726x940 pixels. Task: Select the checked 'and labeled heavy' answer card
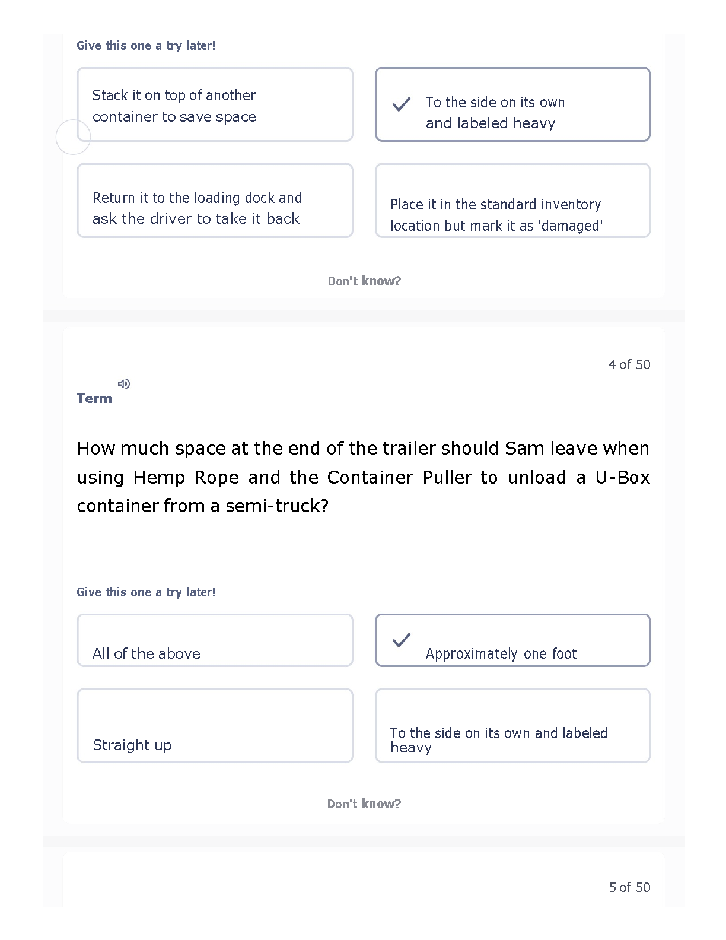[513, 104]
